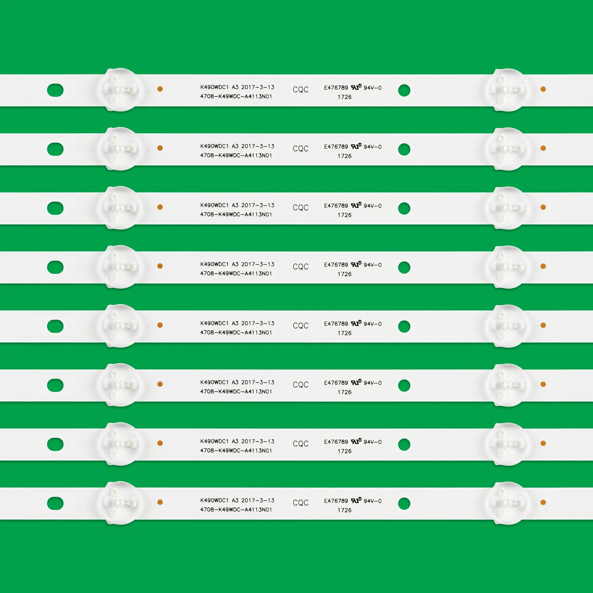The image size is (593, 593).
Task: Click left orange dot on the top strip
Action: (160, 89)
